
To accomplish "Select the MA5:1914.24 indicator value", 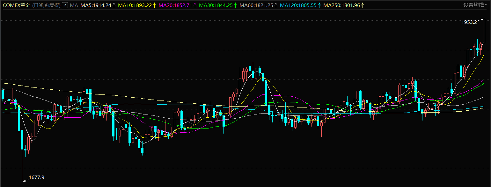I will 96,5.
